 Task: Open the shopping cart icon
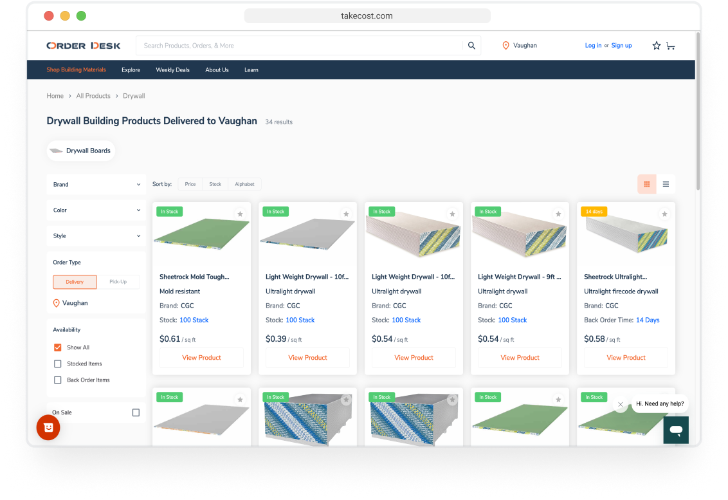pyautogui.click(x=670, y=46)
